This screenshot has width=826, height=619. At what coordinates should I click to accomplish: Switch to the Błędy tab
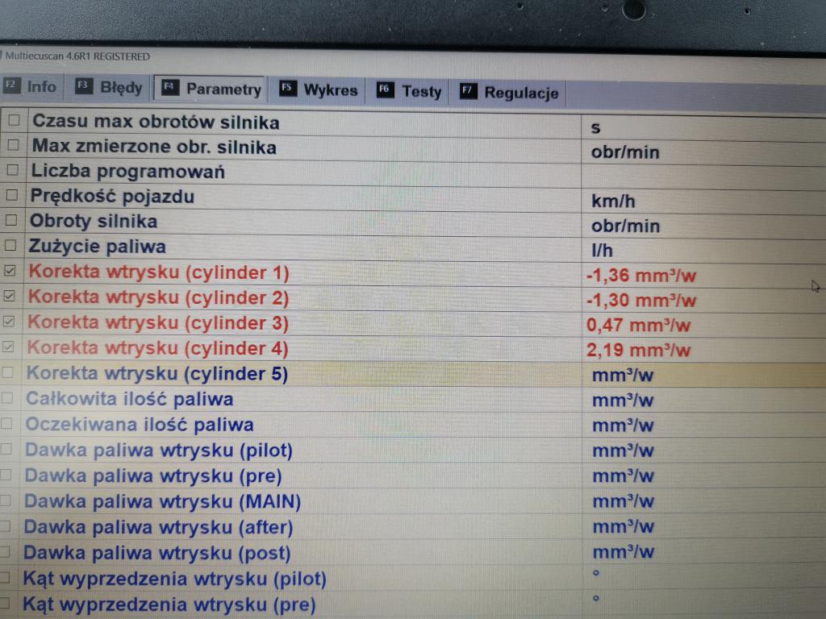(110, 87)
